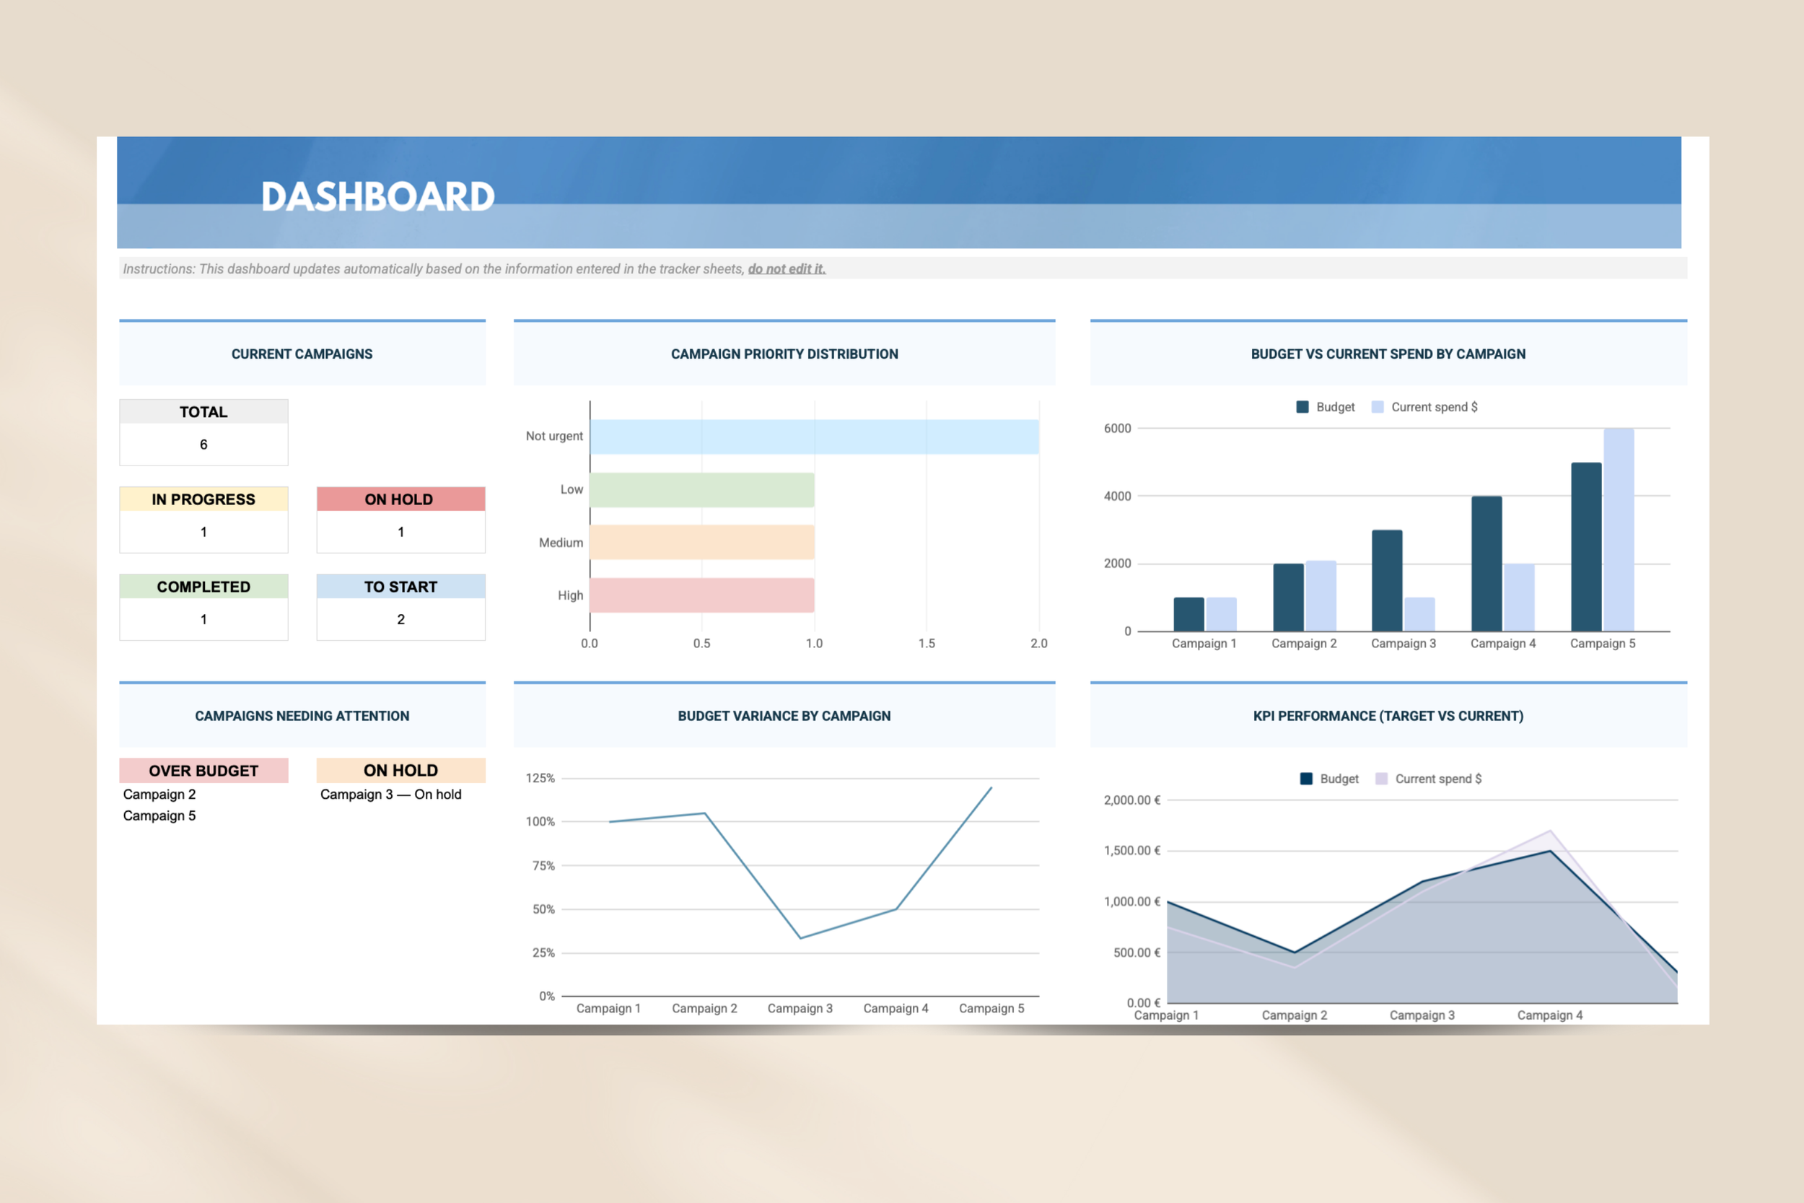Click the TO START value showing 2
The width and height of the screenshot is (1804, 1203).
pyautogui.click(x=400, y=619)
